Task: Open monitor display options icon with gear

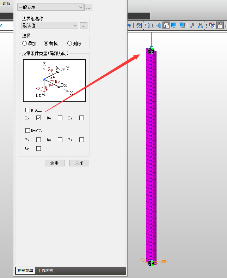Action: pos(182,25)
